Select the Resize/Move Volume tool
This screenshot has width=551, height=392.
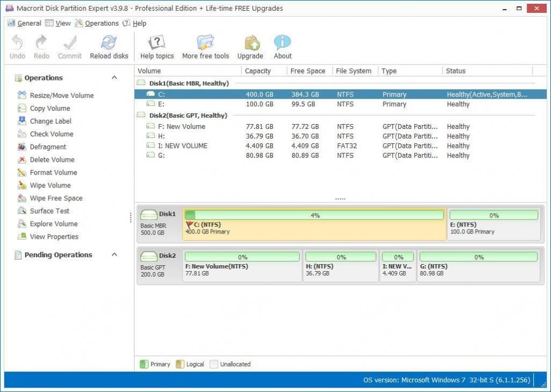click(x=55, y=95)
